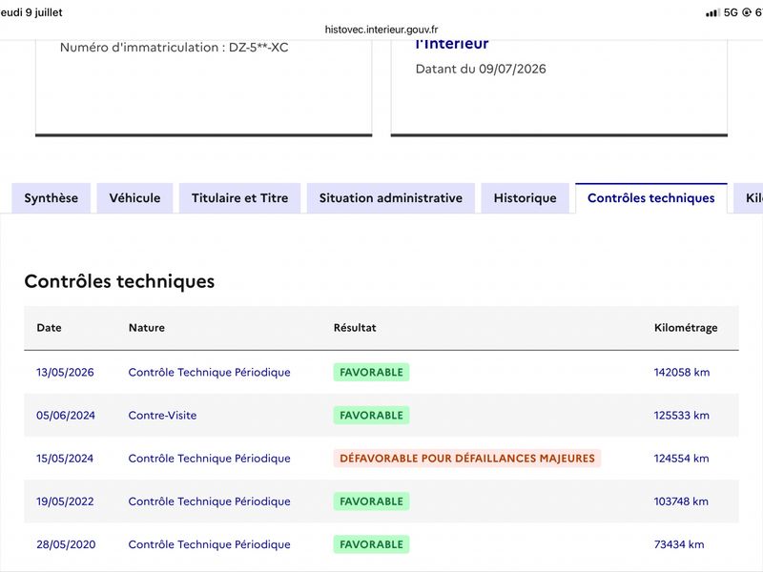The height and width of the screenshot is (572, 763).
Task: Click the Contrôles techniques section heading
Action: [119, 281]
